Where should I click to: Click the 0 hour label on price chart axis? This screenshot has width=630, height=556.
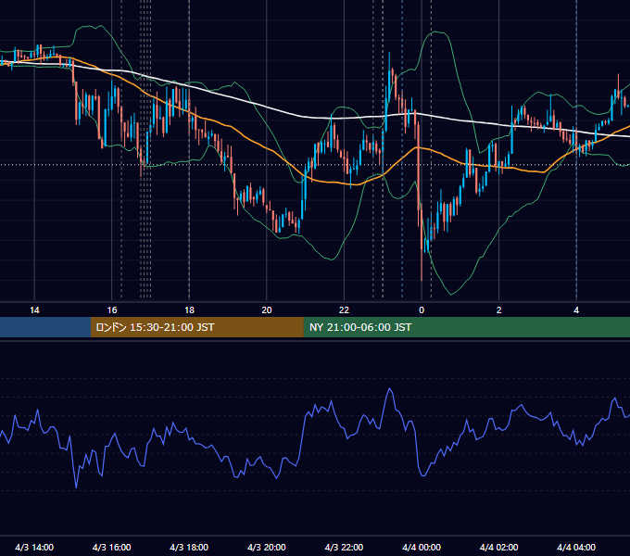pyautogui.click(x=422, y=310)
